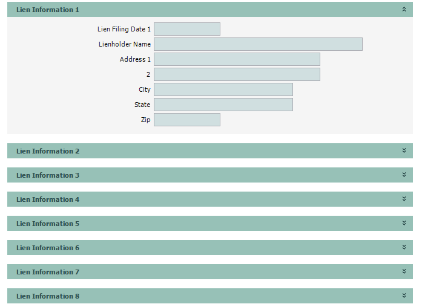Click the State input field
Screen dimensions: 422x304
click(x=223, y=105)
